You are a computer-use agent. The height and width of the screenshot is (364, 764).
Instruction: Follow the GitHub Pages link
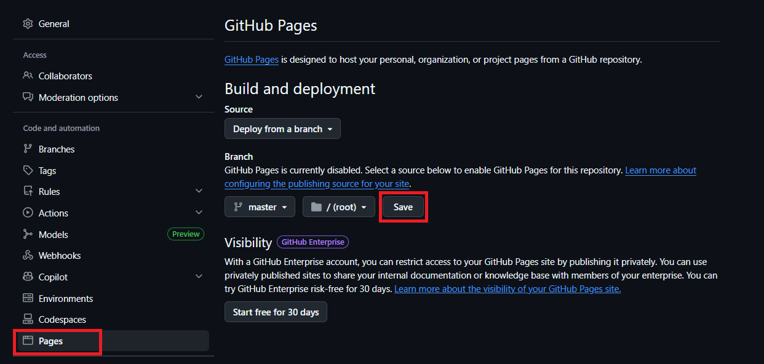(x=252, y=60)
